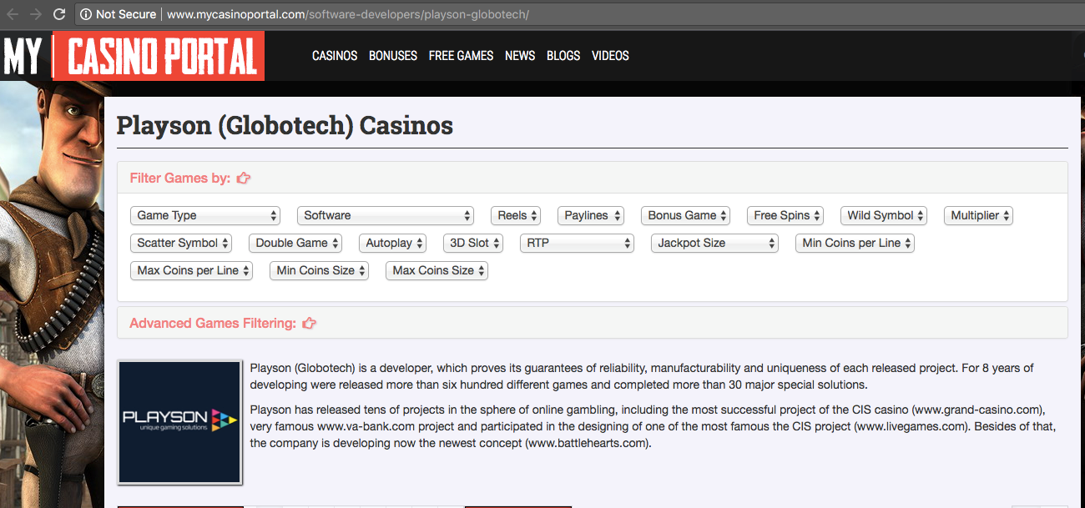Image resolution: width=1085 pixels, height=508 pixels.
Task: Click the browser address bar URL
Action: click(348, 14)
